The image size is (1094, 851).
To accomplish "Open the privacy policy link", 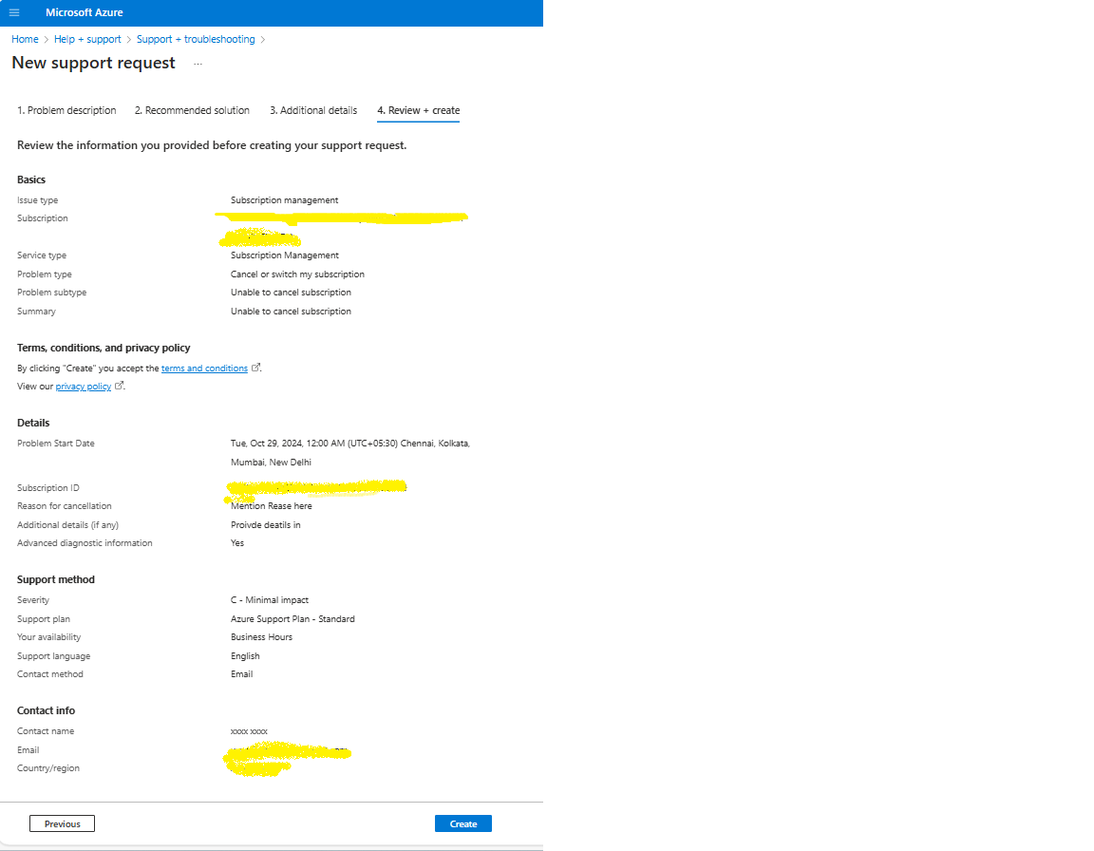I will 83,387.
